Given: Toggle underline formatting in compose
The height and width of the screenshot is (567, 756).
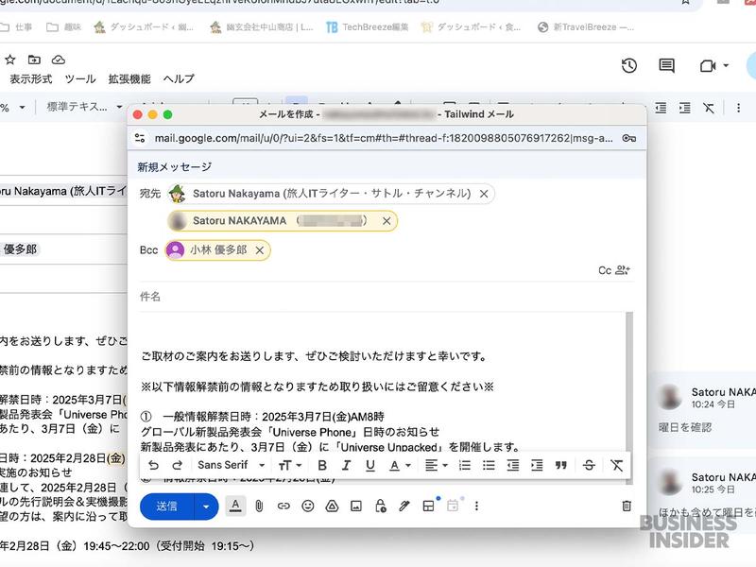Looking at the screenshot, I should click(370, 465).
